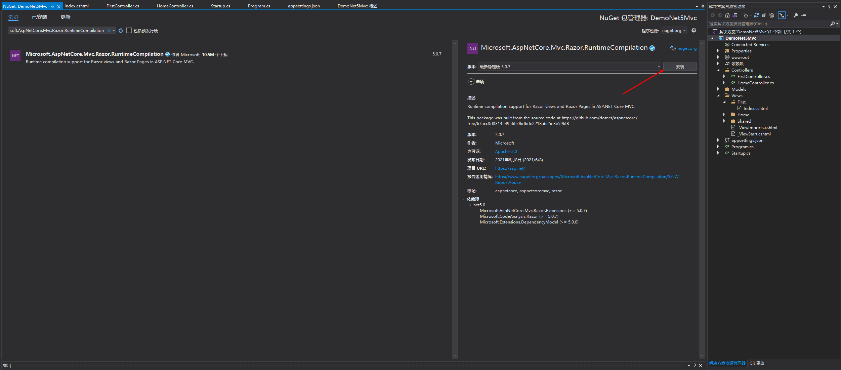Refresh the Solution Explorer view
841x370 pixels.
[757, 15]
